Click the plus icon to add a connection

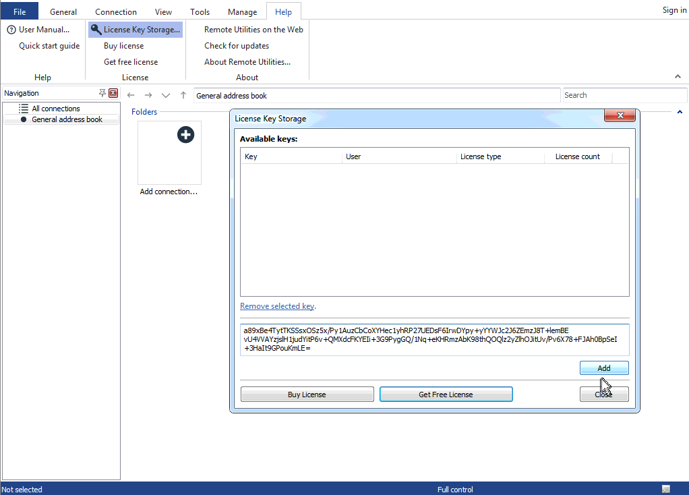click(185, 135)
